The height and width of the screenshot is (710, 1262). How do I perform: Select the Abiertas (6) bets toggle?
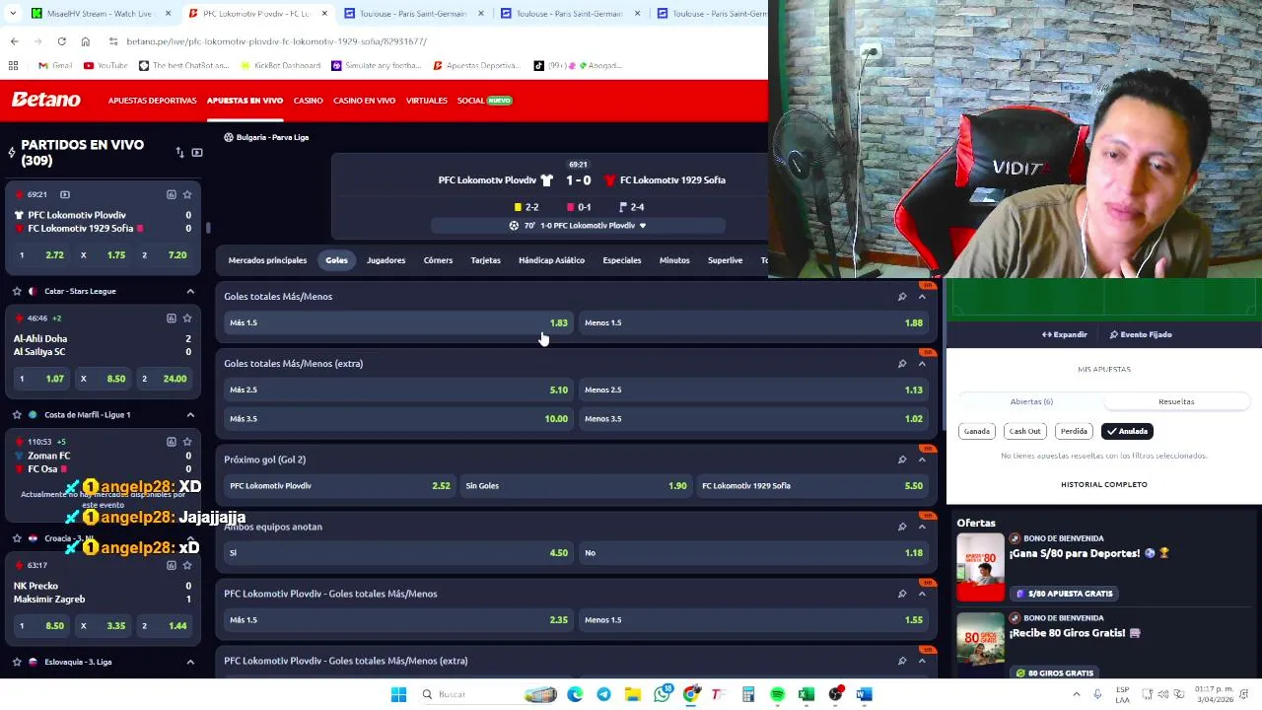click(1031, 401)
